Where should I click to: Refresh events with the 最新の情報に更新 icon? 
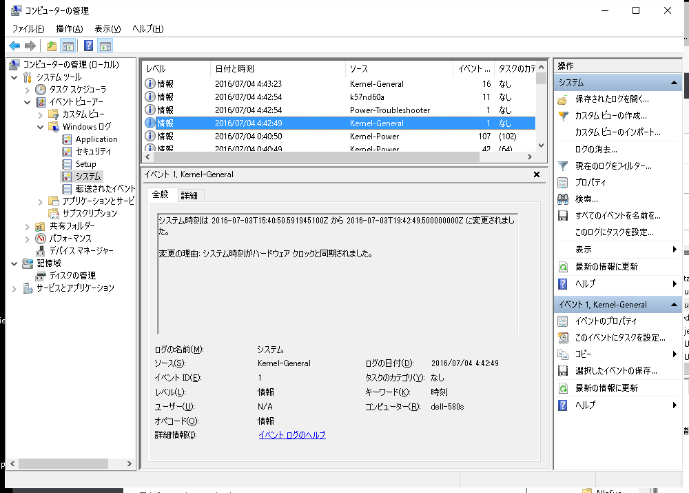(563, 267)
